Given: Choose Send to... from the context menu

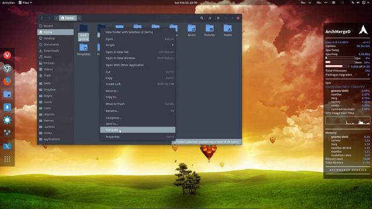Looking at the screenshot, I should click(138, 124).
